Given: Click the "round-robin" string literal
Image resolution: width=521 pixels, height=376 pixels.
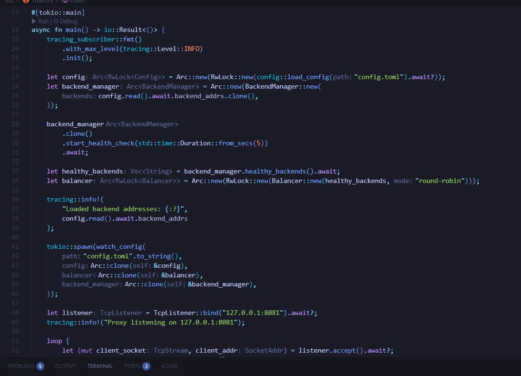Looking at the screenshot, I should point(440,181).
